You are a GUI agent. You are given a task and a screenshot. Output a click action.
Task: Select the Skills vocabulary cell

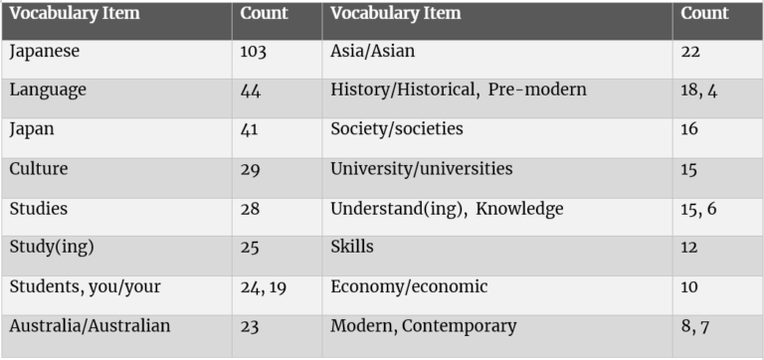click(x=497, y=257)
